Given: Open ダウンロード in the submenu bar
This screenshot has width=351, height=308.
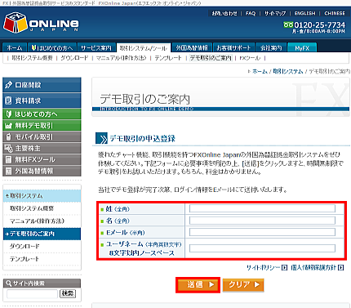Looking at the screenshot, I should pyautogui.click(x=74, y=58).
